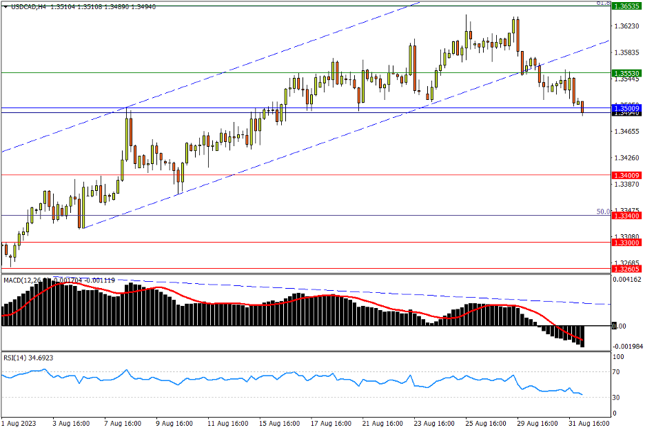Click the red 1.32605 price tag
Viewport: 645px width, 430px height.
click(626, 269)
